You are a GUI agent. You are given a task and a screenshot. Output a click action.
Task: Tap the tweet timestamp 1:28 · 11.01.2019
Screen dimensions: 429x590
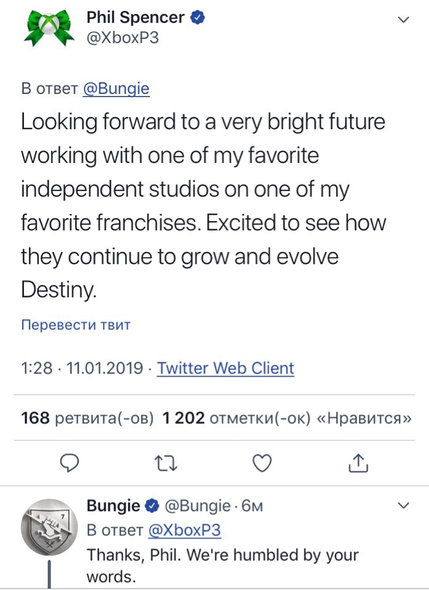83,368
